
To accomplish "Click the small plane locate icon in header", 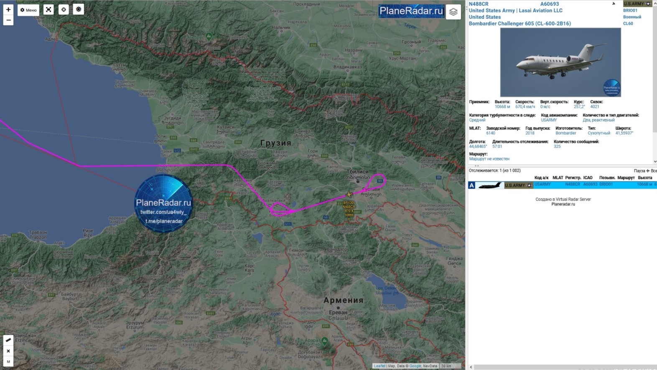I will [614, 4].
